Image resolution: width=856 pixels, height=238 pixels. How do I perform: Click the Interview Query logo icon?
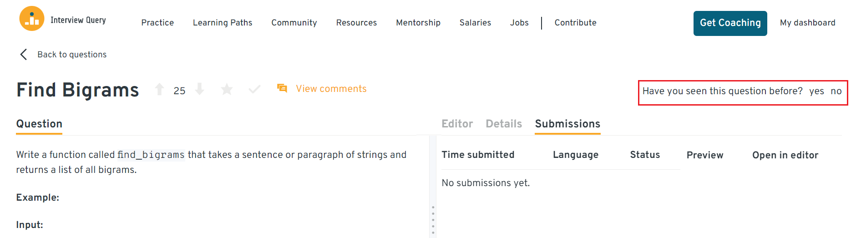[x=32, y=19]
